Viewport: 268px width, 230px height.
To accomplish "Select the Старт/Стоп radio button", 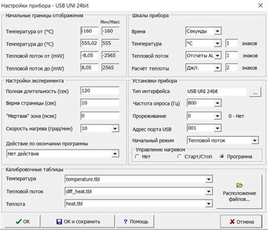I will [179, 156].
